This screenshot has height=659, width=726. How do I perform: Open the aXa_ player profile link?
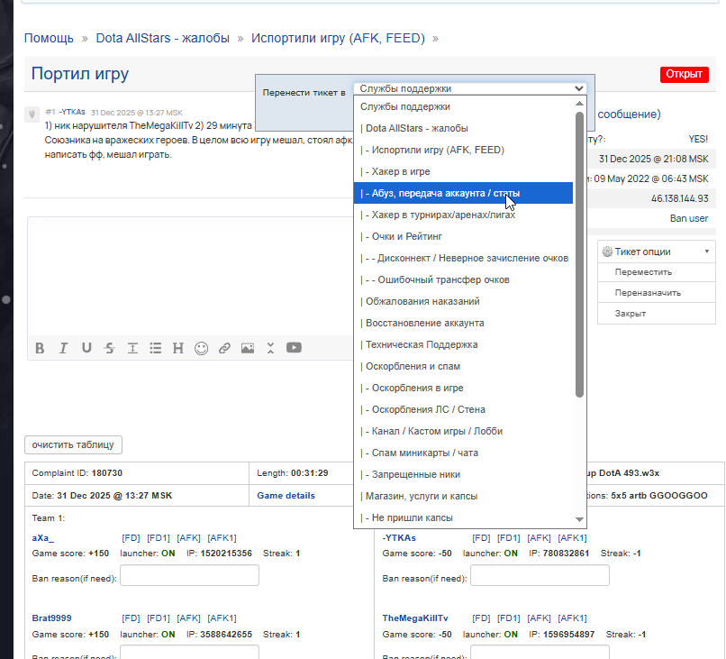(x=42, y=538)
